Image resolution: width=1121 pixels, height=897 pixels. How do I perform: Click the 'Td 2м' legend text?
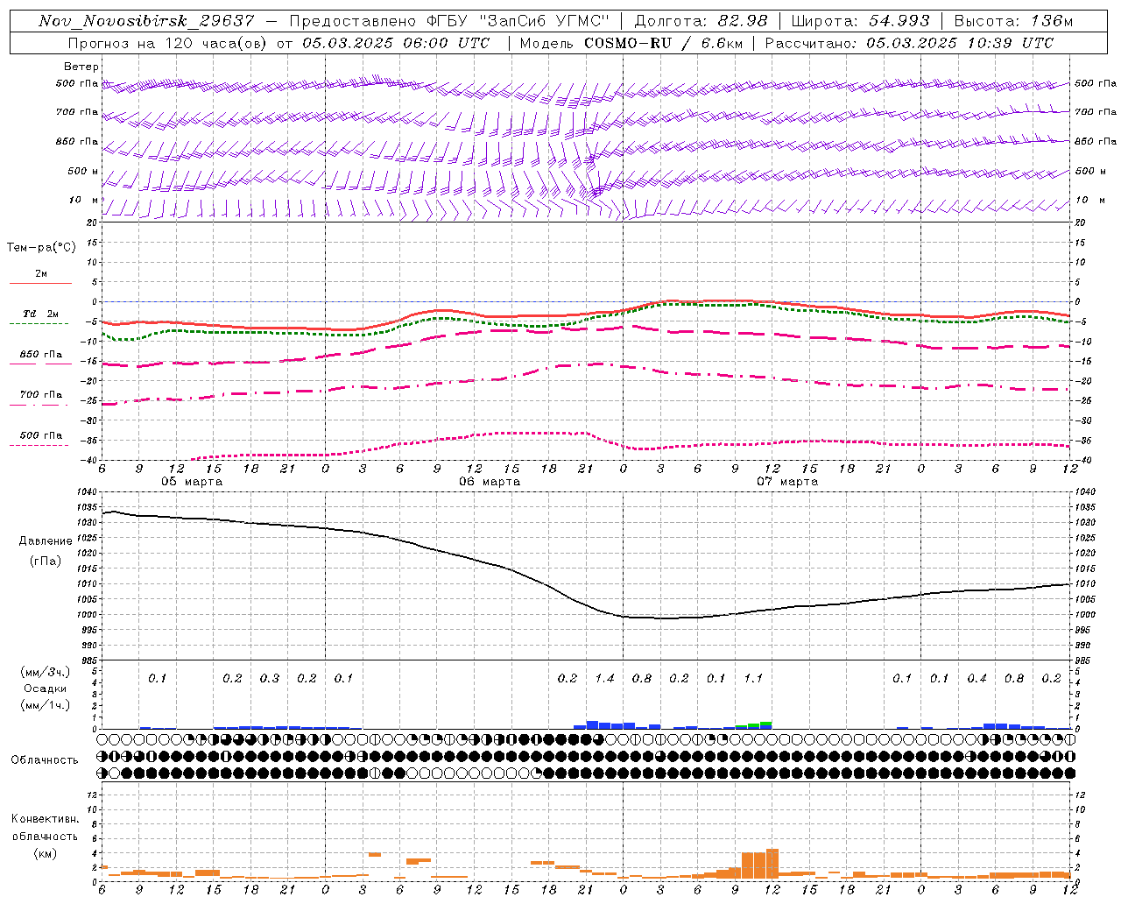click(40, 314)
